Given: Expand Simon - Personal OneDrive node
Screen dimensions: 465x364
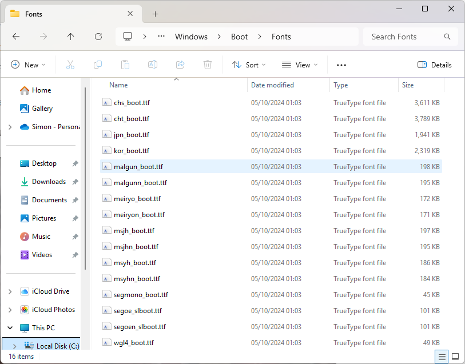Looking at the screenshot, I should tap(10, 127).
